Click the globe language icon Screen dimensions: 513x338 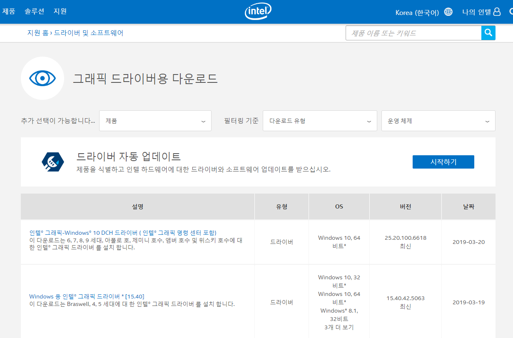(448, 12)
